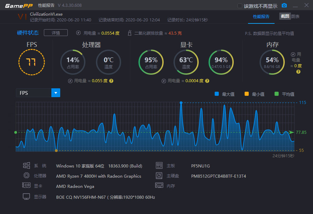Open the FPS metric dropdown arrow
The width and height of the screenshot is (313, 214).
pos(56,92)
